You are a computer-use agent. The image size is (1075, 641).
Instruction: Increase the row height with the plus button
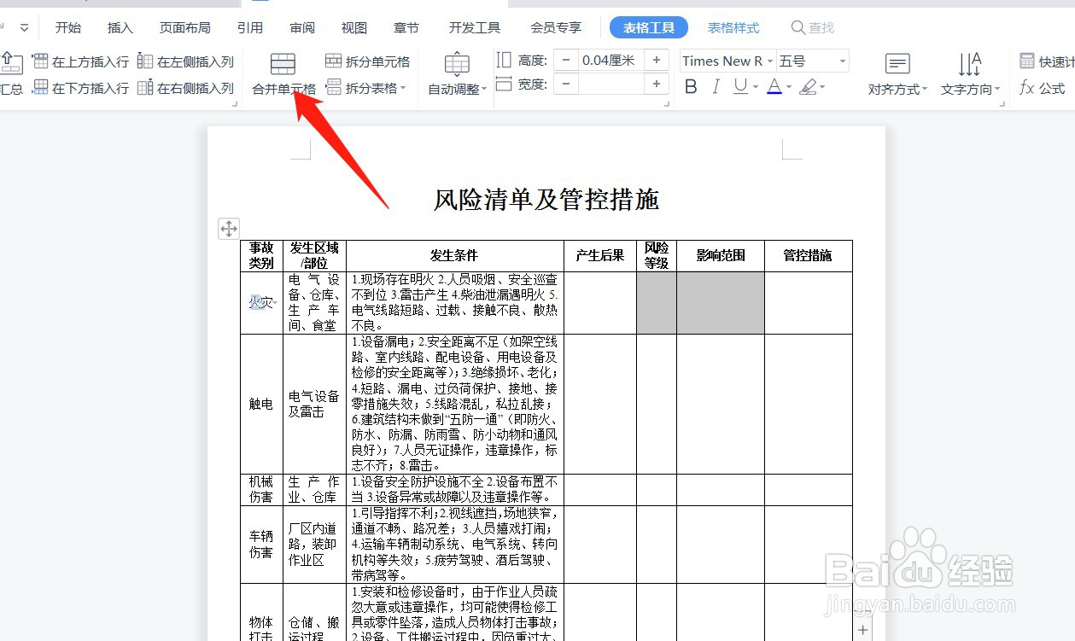pos(656,61)
